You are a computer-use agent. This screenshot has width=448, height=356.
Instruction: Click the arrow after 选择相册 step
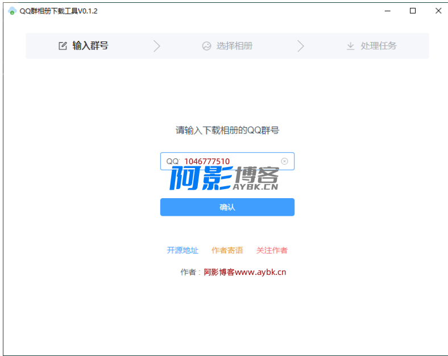coord(301,46)
